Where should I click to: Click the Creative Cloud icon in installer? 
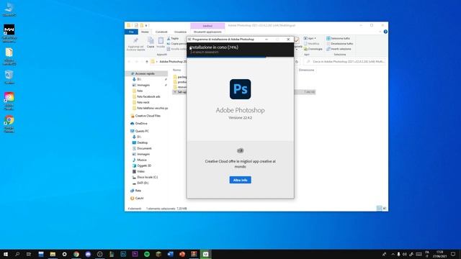click(240, 150)
